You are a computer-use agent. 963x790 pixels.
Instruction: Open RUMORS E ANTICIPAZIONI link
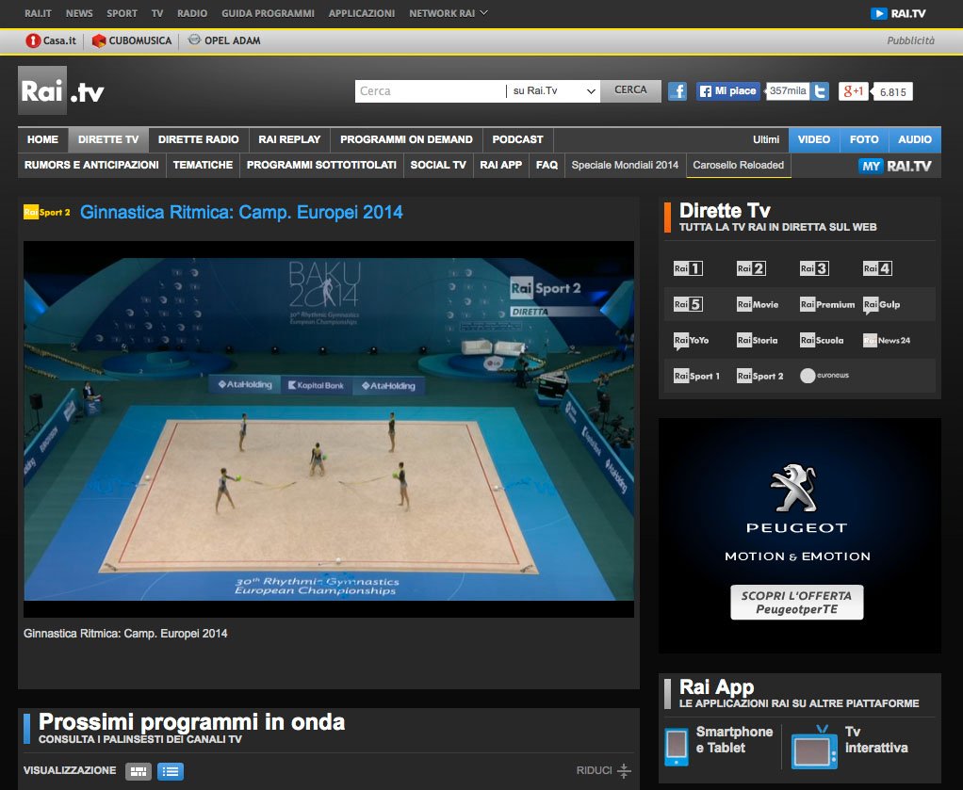click(91, 165)
